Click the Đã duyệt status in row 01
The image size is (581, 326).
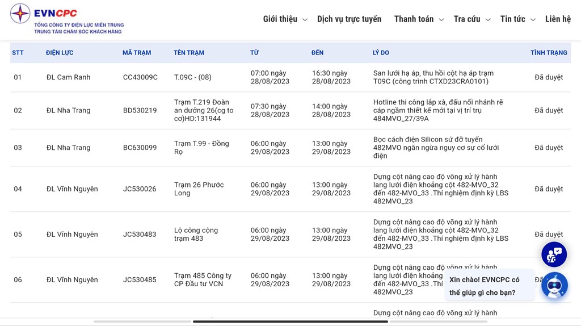549,77
